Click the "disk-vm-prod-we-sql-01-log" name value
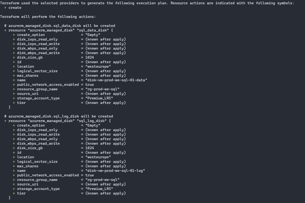 pos(115,171)
